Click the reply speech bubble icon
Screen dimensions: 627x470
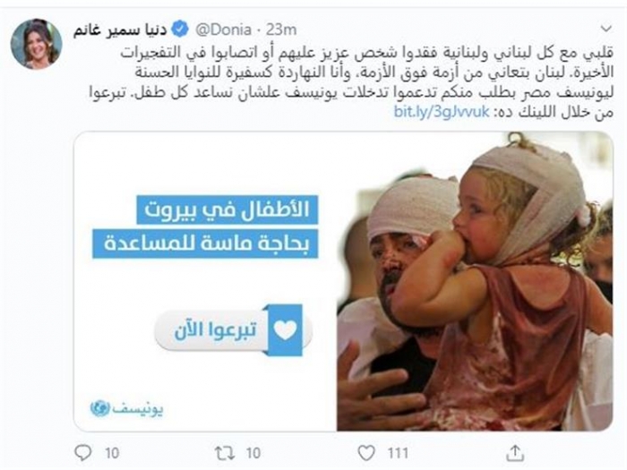[x=83, y=453]
